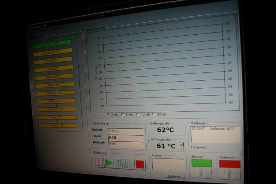Select the 5 sek. interval option
Viewport: 276px width, 184px height.
pyautogui.click(x=123, y=115)
